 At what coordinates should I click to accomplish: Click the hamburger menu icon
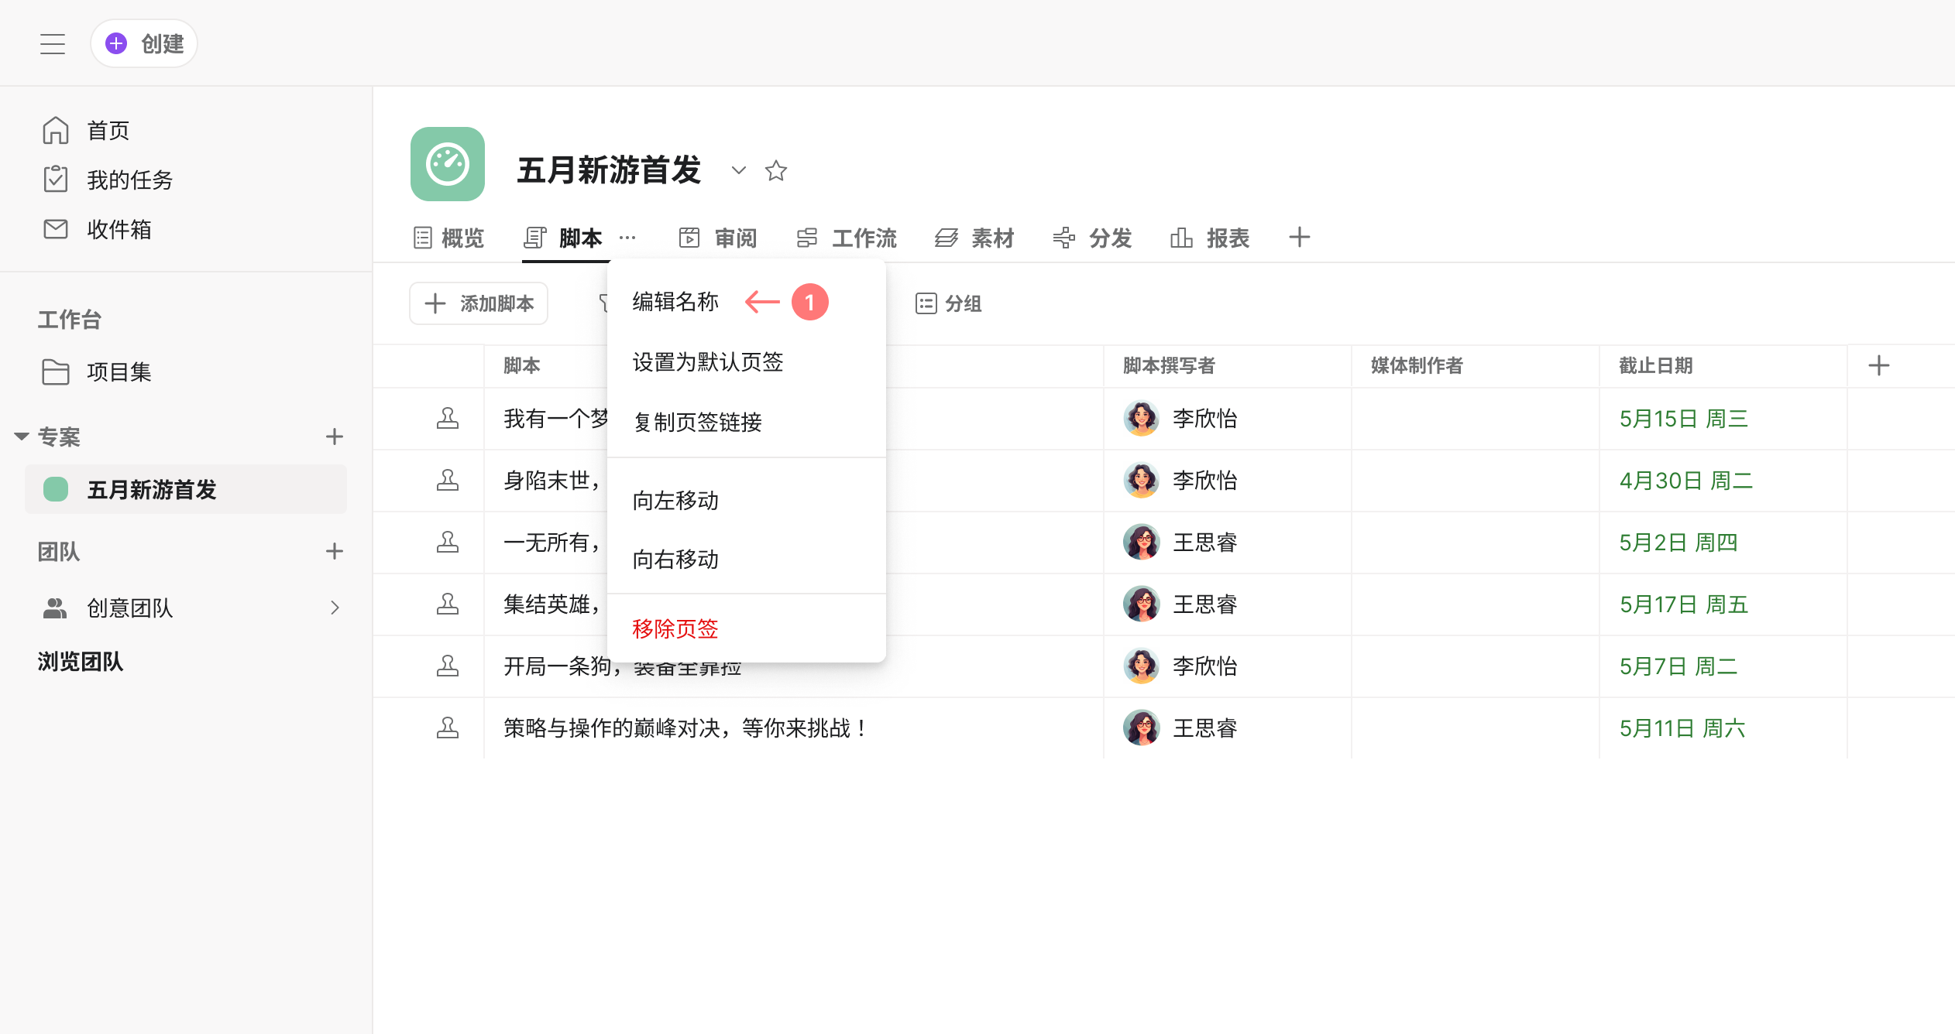pyautogui.click(x=53, y=44)
